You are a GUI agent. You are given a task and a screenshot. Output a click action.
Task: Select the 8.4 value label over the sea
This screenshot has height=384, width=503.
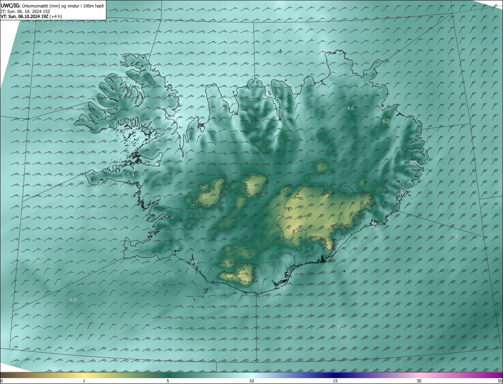coord(21,74)
